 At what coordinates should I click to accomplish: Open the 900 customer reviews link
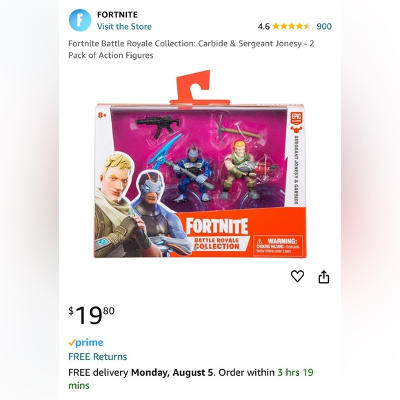point(324,26)
